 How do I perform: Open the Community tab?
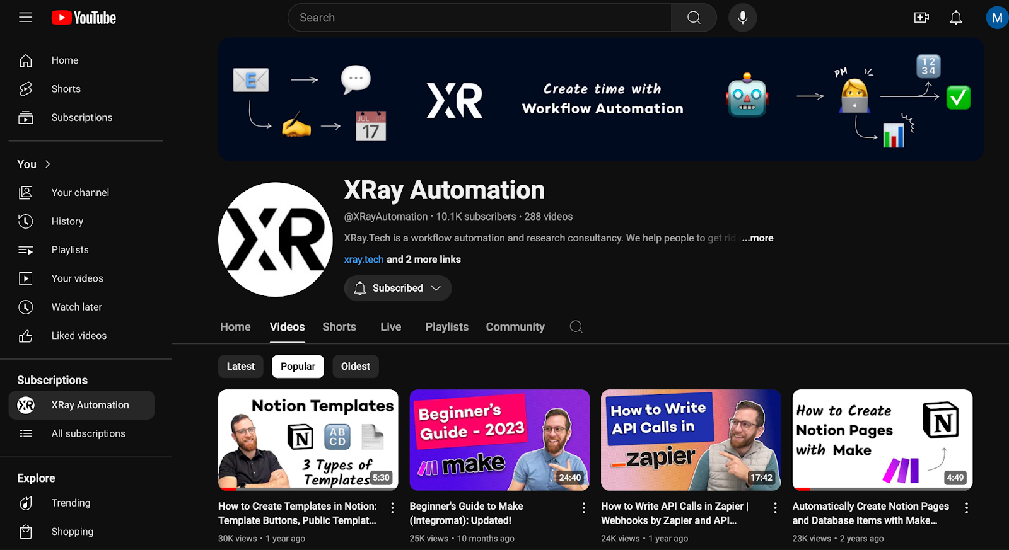coord(515,327)
